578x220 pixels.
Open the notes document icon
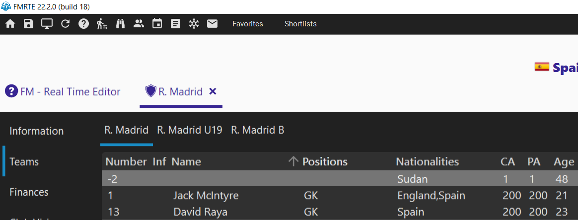click(x=176, y=24)
